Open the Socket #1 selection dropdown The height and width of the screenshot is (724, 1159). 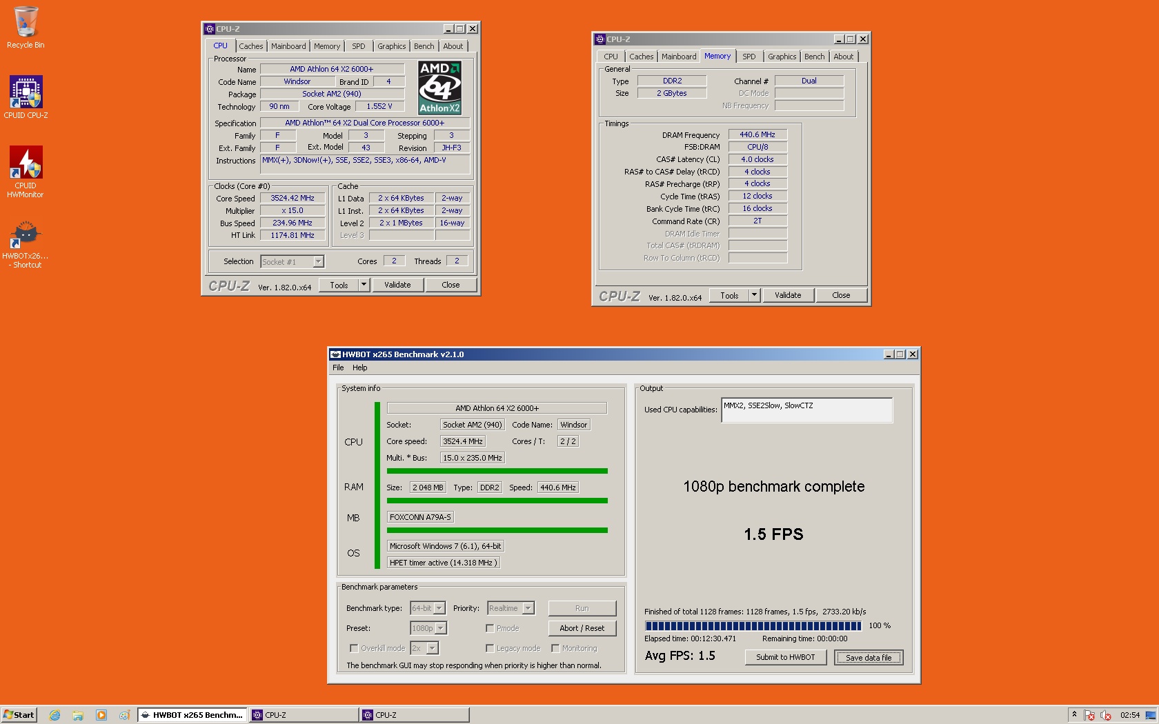[x=292, y=262]
